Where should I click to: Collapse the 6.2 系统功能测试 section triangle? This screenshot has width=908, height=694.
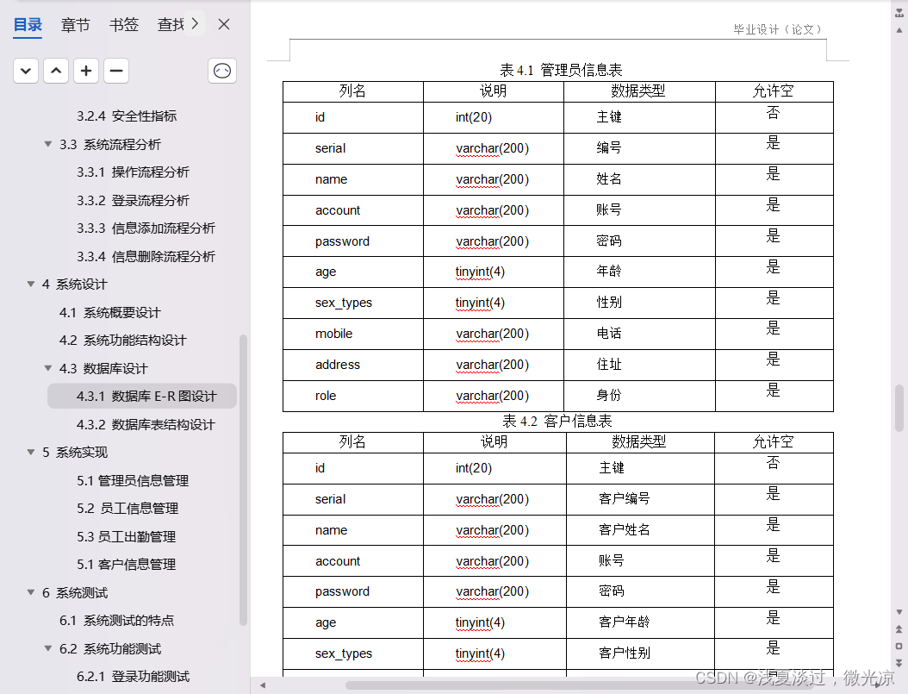pos(47,648)
